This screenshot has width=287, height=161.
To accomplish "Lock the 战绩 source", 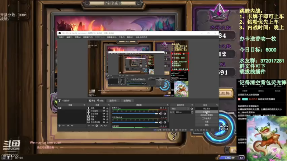I will [x=107, y=108].
